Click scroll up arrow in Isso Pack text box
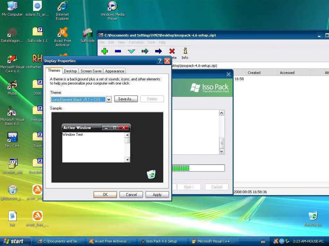The height and width of the screenshot is (246, 329). pyautogui.click(x=222, y=113)
